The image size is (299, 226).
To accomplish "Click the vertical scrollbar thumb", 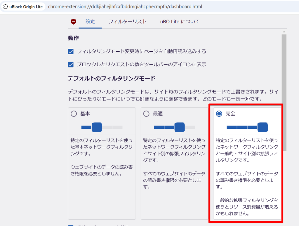I will (284, 93).
